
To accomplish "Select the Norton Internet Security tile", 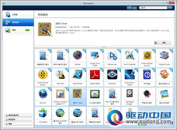I will (147, 58).
